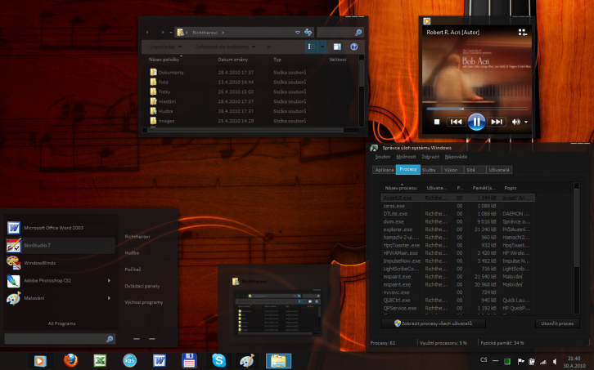Sort by Datum změny column
This screenshot has width=594, height=370.
pos(233,60)
